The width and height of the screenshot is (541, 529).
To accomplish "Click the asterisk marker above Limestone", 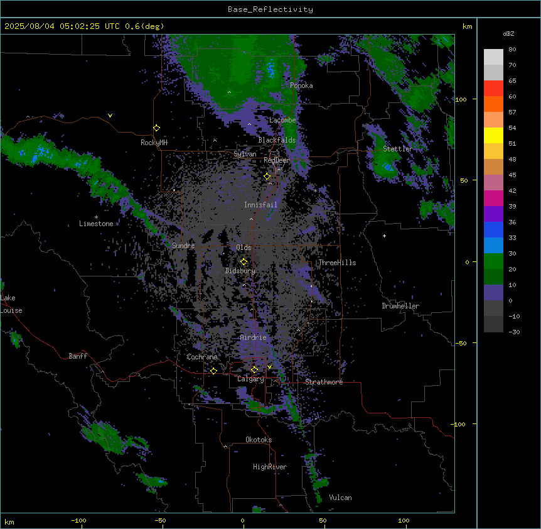I will [96, 217].
